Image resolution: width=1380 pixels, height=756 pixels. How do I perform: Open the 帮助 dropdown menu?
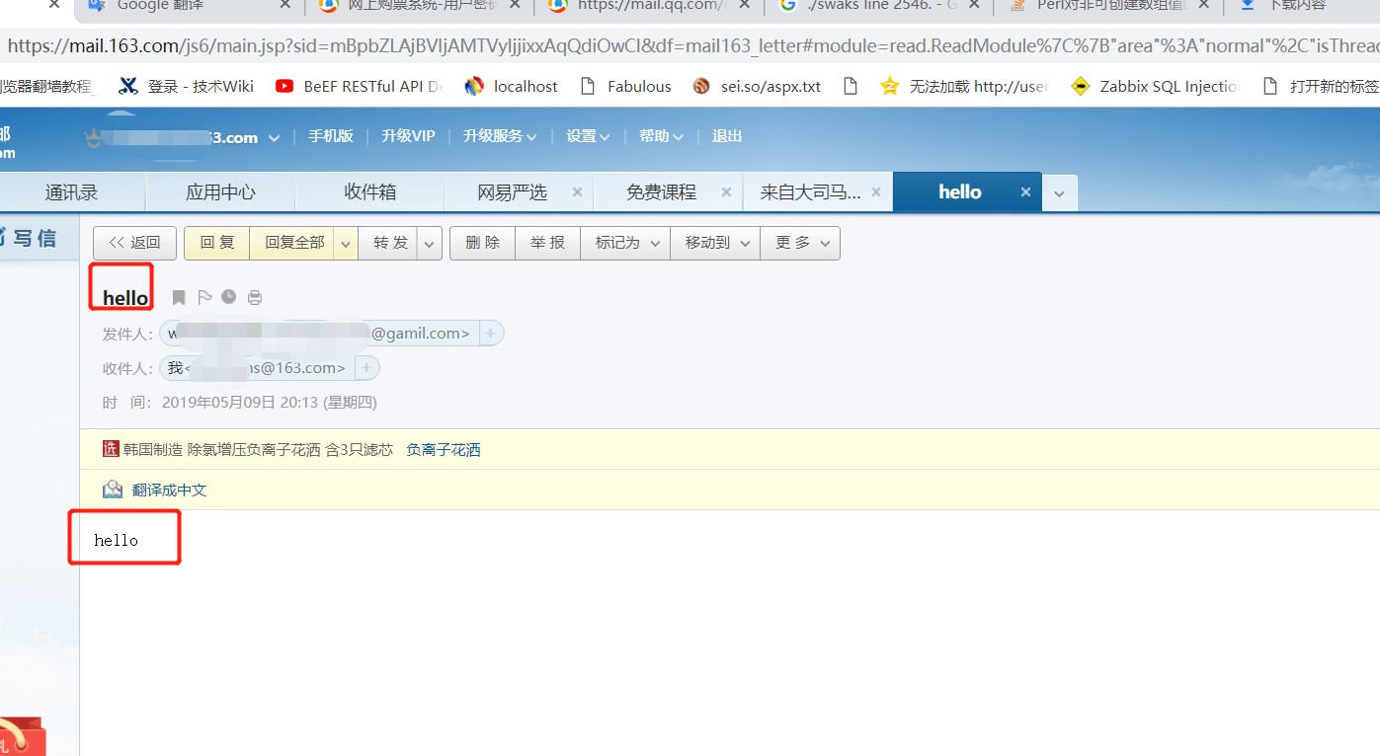661,136
